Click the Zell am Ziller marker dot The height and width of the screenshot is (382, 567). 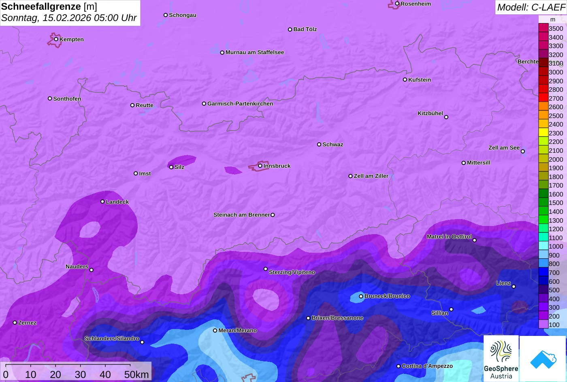pos(350,176)
